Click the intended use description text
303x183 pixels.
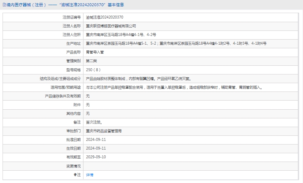174,87
